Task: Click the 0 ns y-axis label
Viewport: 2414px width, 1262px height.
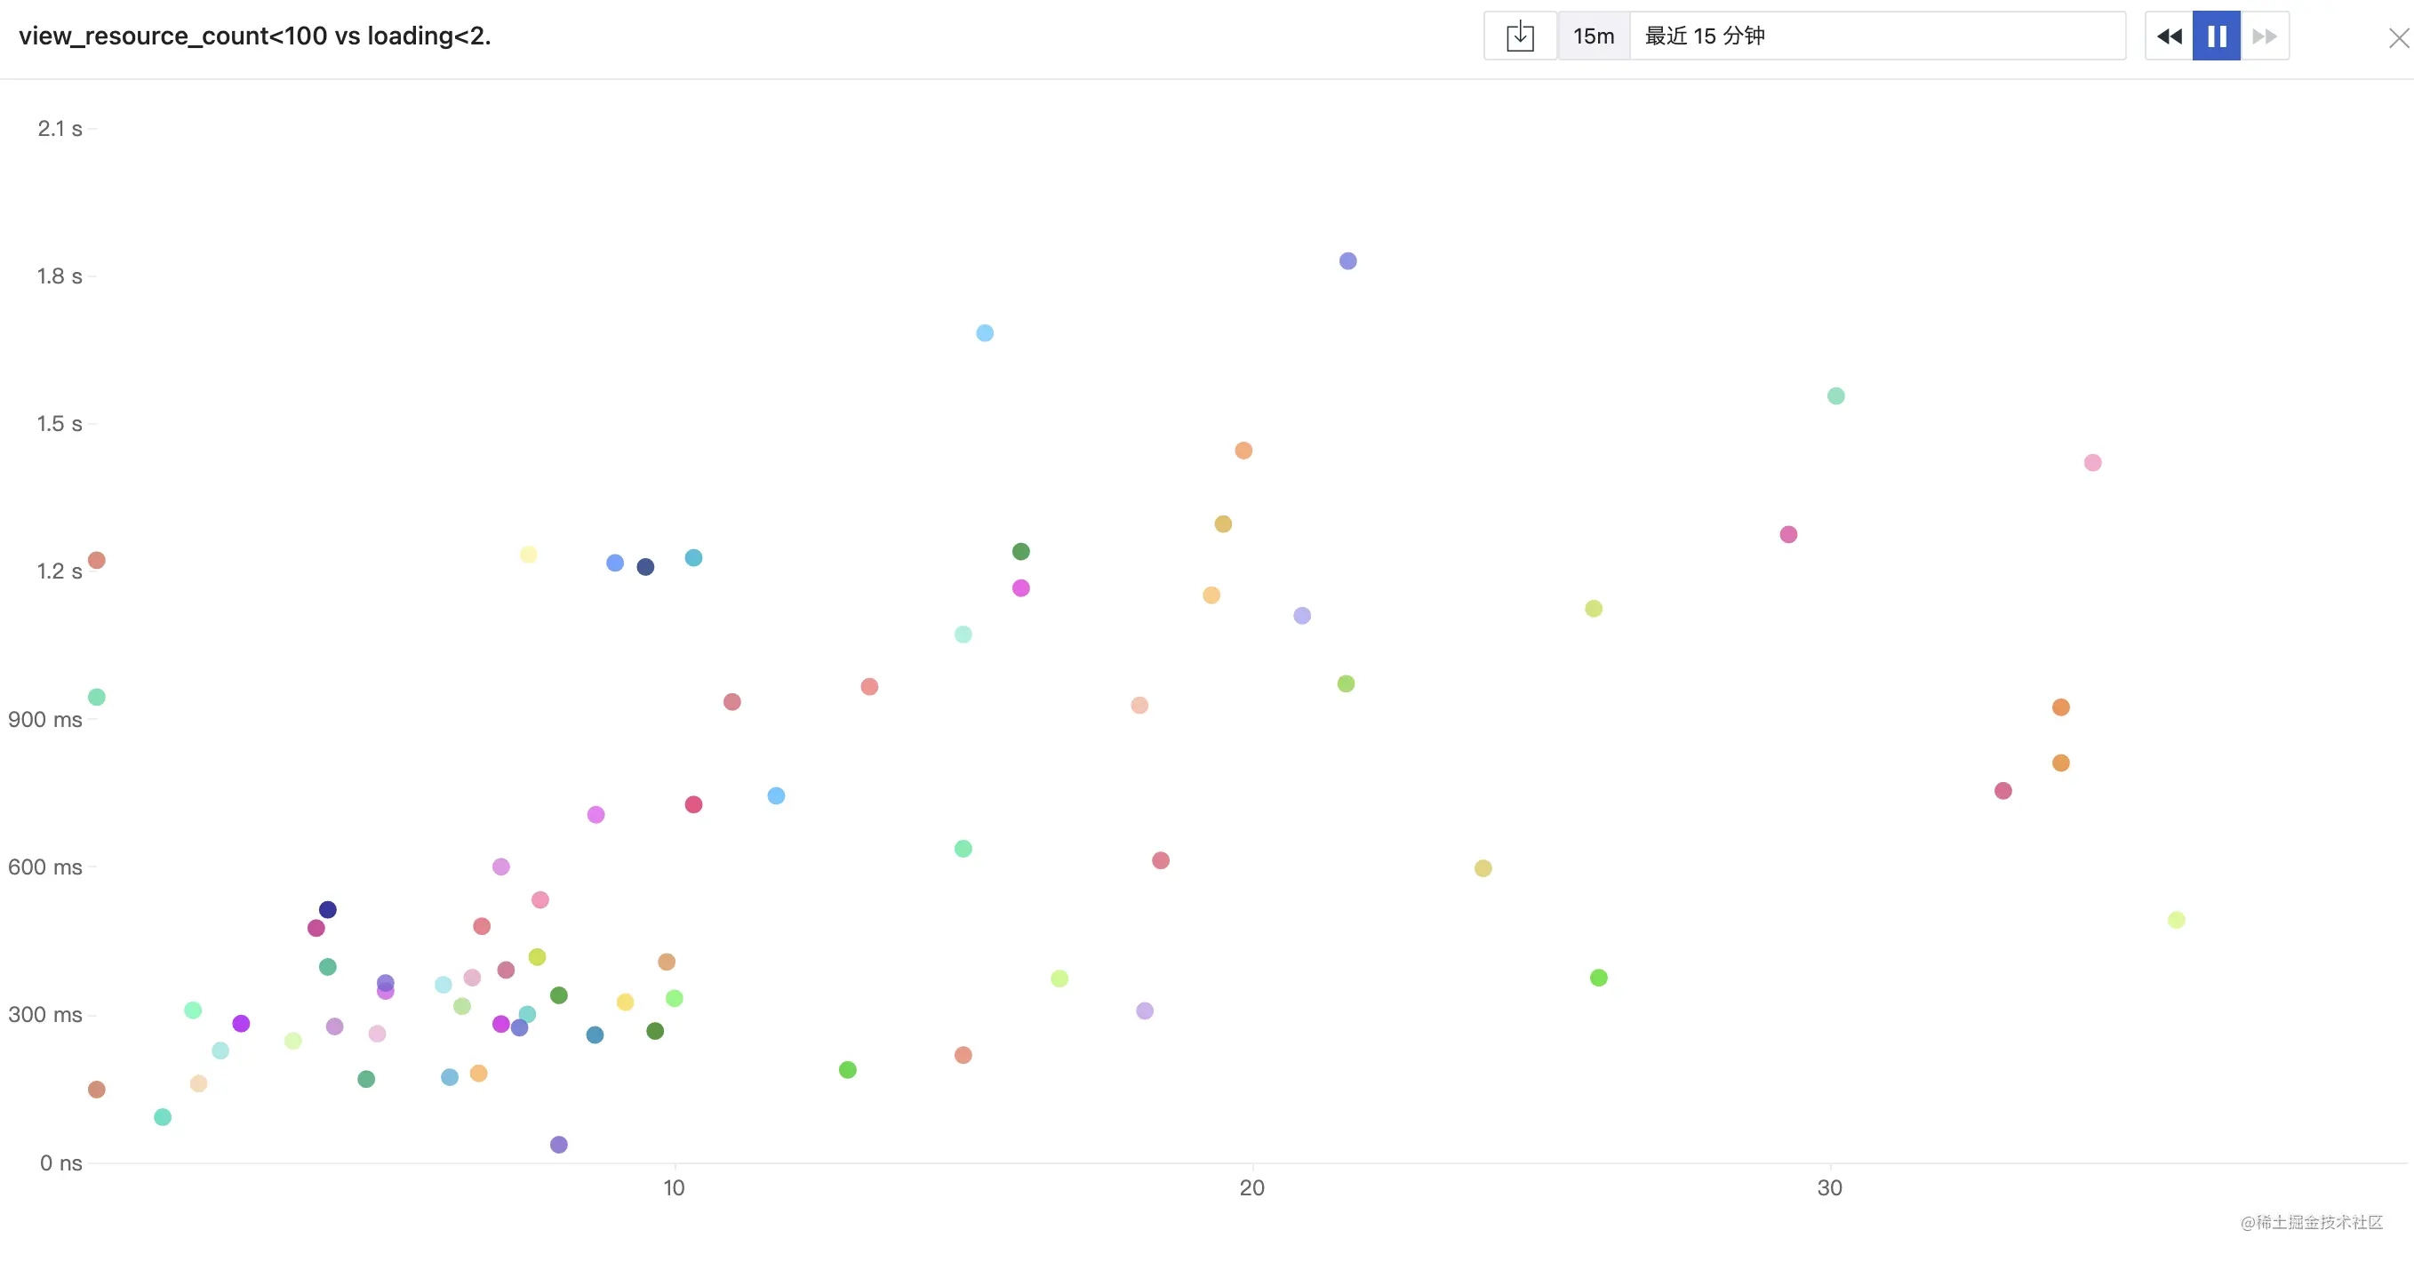Action: (x=61, y=1162)
